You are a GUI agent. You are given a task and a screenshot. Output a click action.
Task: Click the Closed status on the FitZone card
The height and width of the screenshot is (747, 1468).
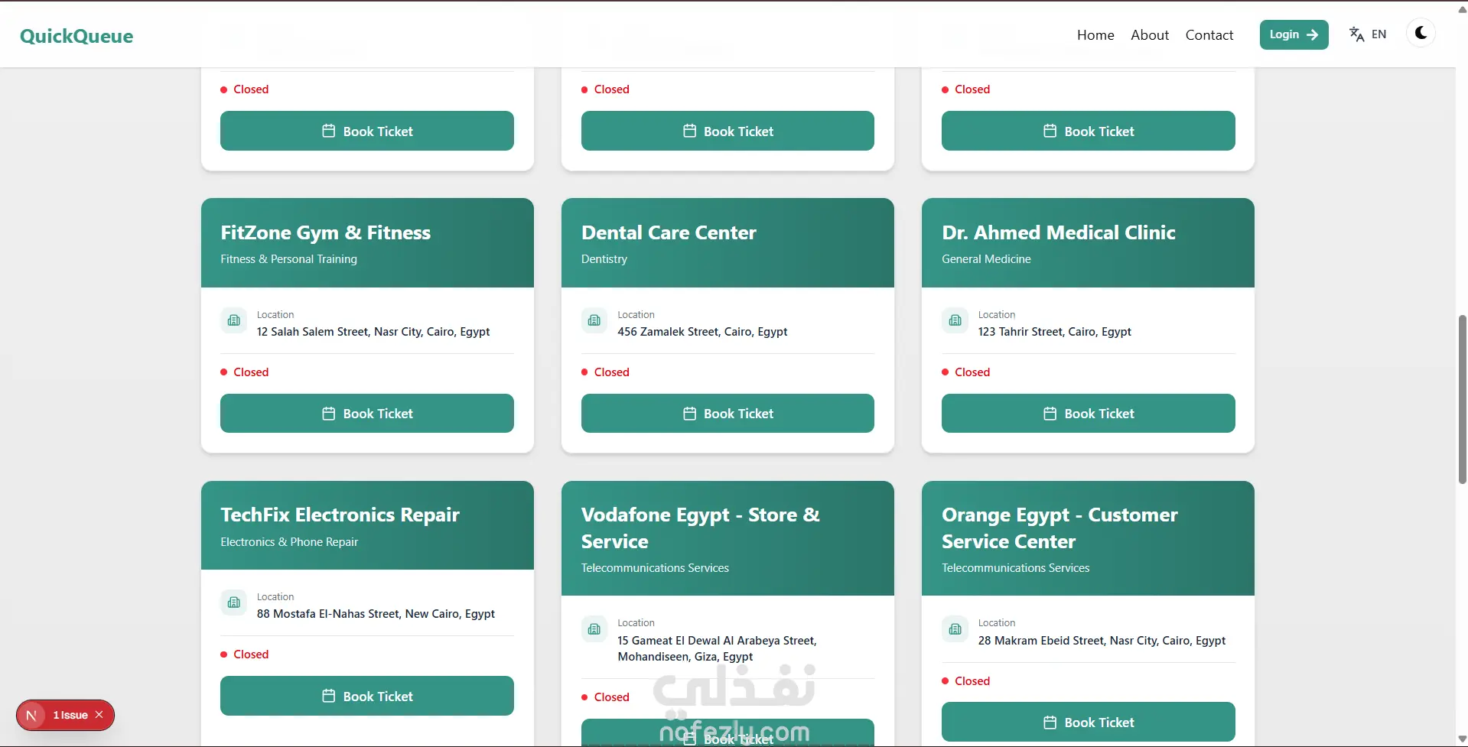[245, 372]
